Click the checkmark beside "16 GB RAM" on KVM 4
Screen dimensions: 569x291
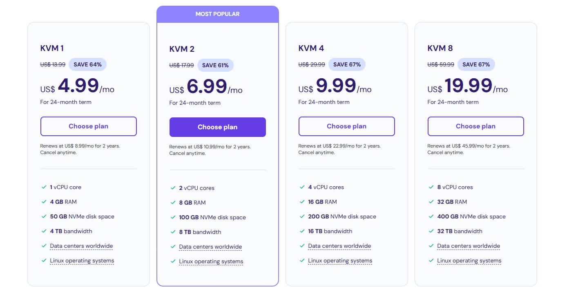coord(302,201)
